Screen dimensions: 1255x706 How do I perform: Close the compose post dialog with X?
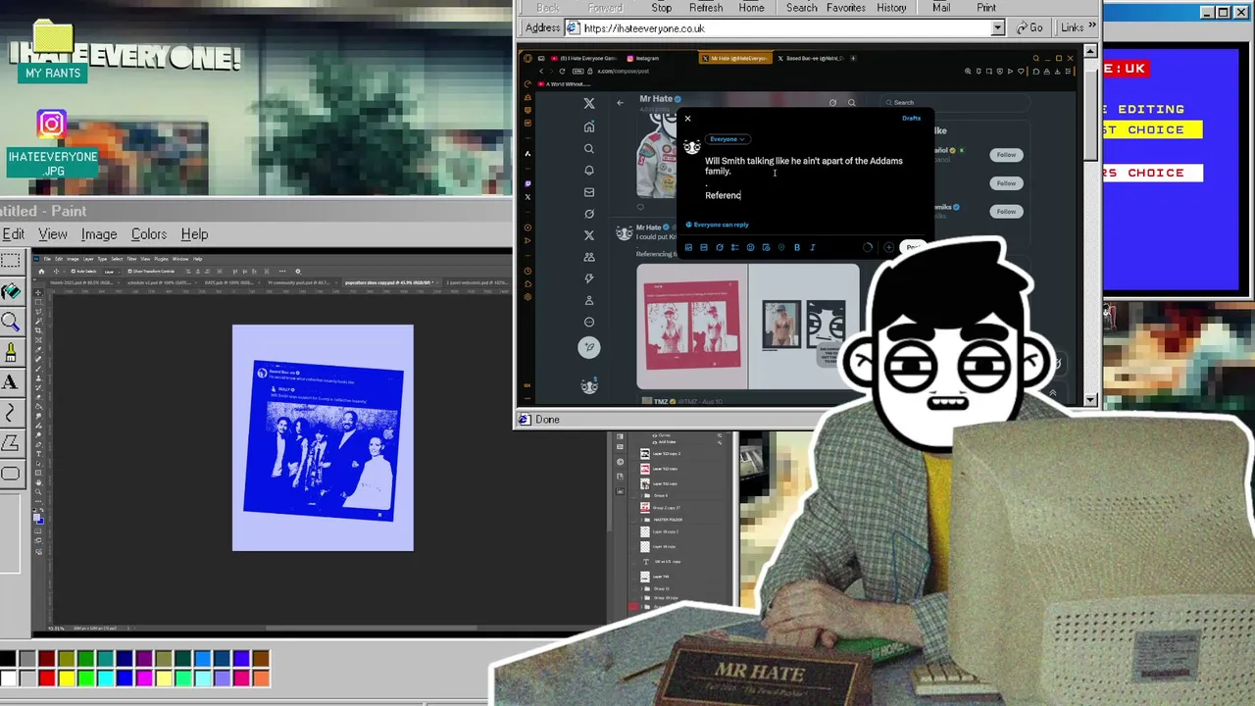(687, 119)
